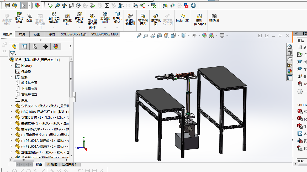The width and height of the screenshot is (307, 172).
Task: Switch to the 布局 ribbon tab
Action: (x=22, y=34)
